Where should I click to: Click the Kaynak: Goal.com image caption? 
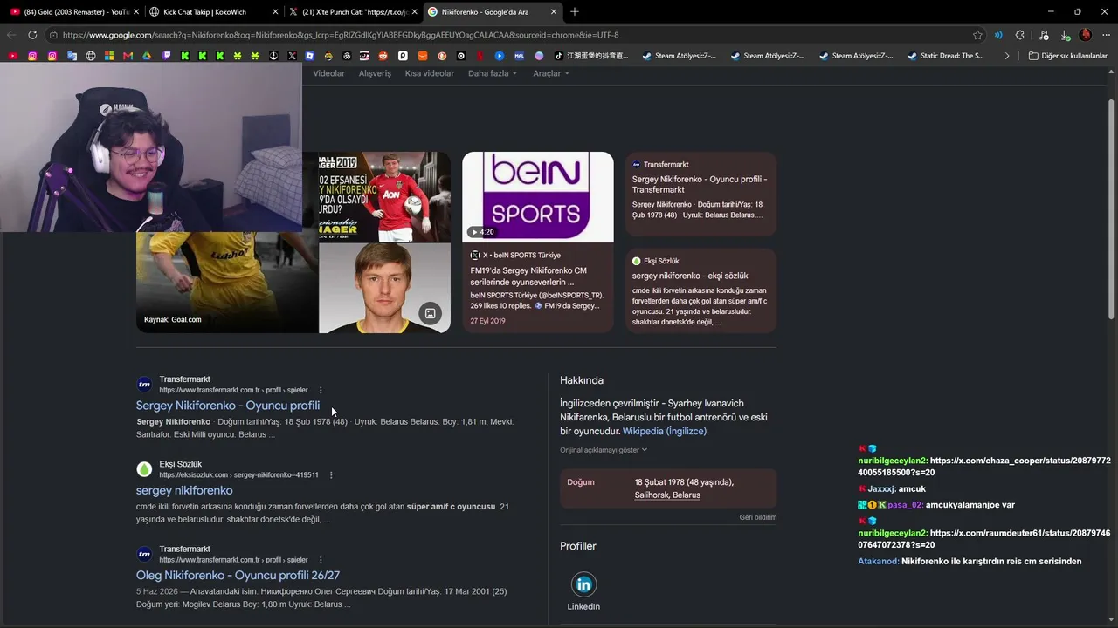(173, 320)
